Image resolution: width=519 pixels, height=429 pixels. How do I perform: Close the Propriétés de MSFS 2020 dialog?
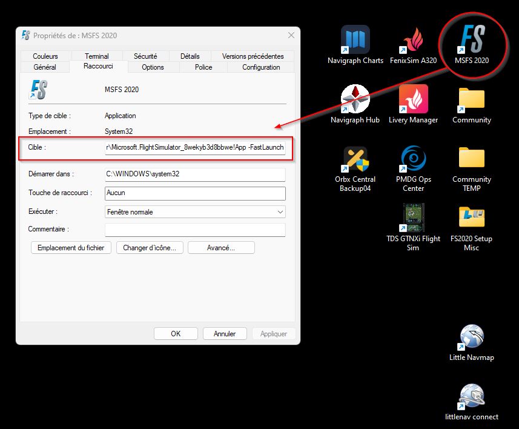tap(291, 35)
